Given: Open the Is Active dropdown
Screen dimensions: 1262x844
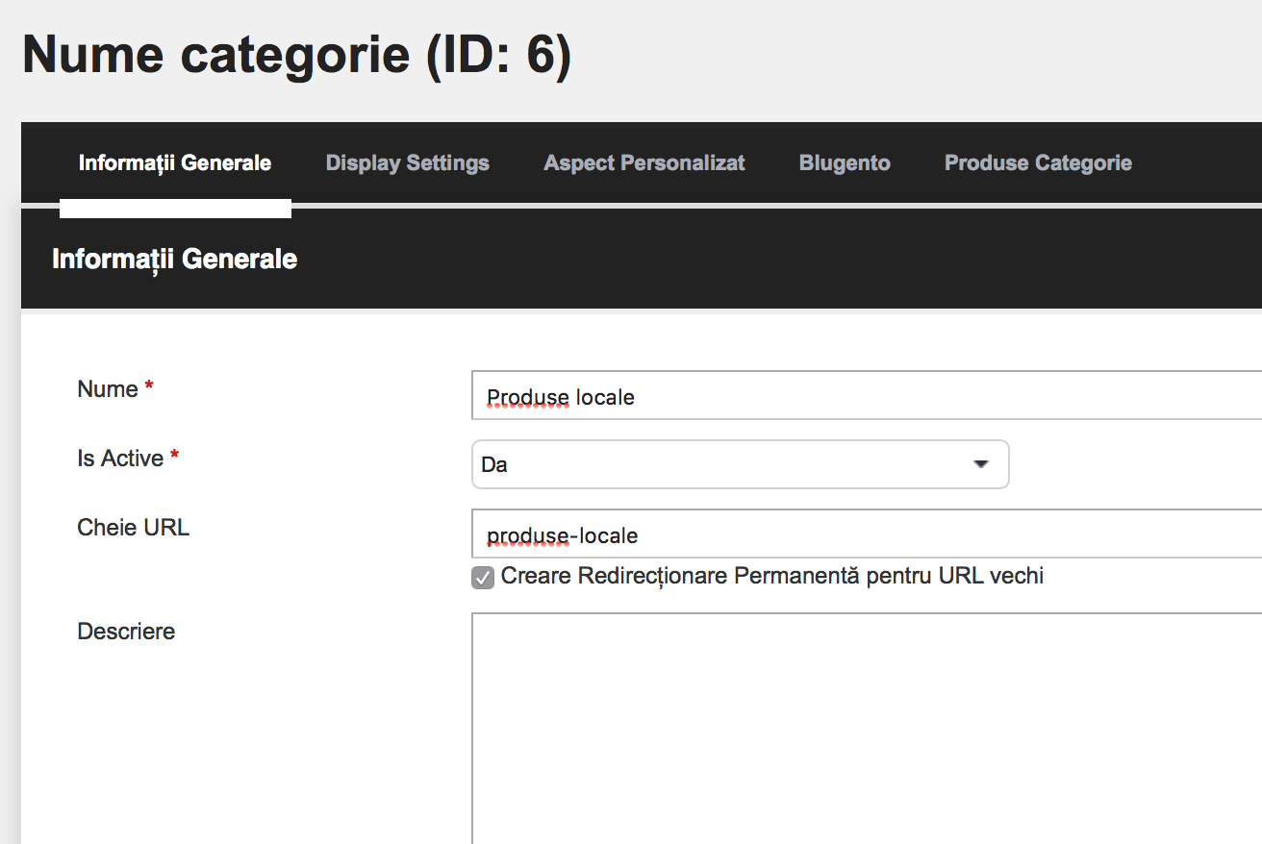Looking at the screenshot, I should pos(740,464).
